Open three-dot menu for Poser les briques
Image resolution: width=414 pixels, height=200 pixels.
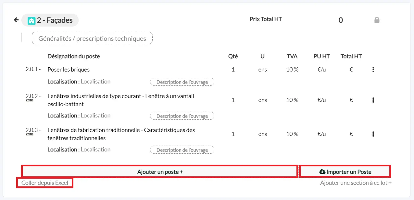[373, 70]
